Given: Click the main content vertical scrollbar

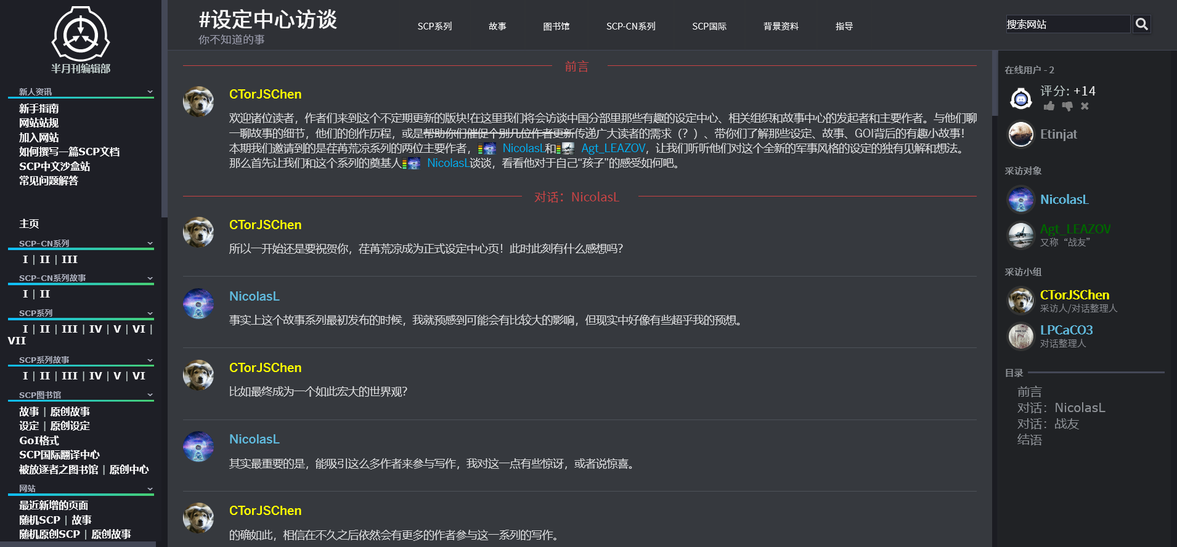Looking at the screenshot, I should 995,83.
